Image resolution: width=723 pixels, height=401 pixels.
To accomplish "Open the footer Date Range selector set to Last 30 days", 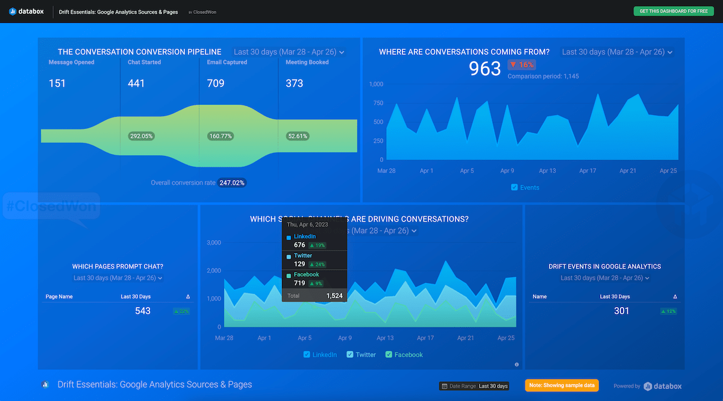I will pyautogui.click(x=475, y=386).
